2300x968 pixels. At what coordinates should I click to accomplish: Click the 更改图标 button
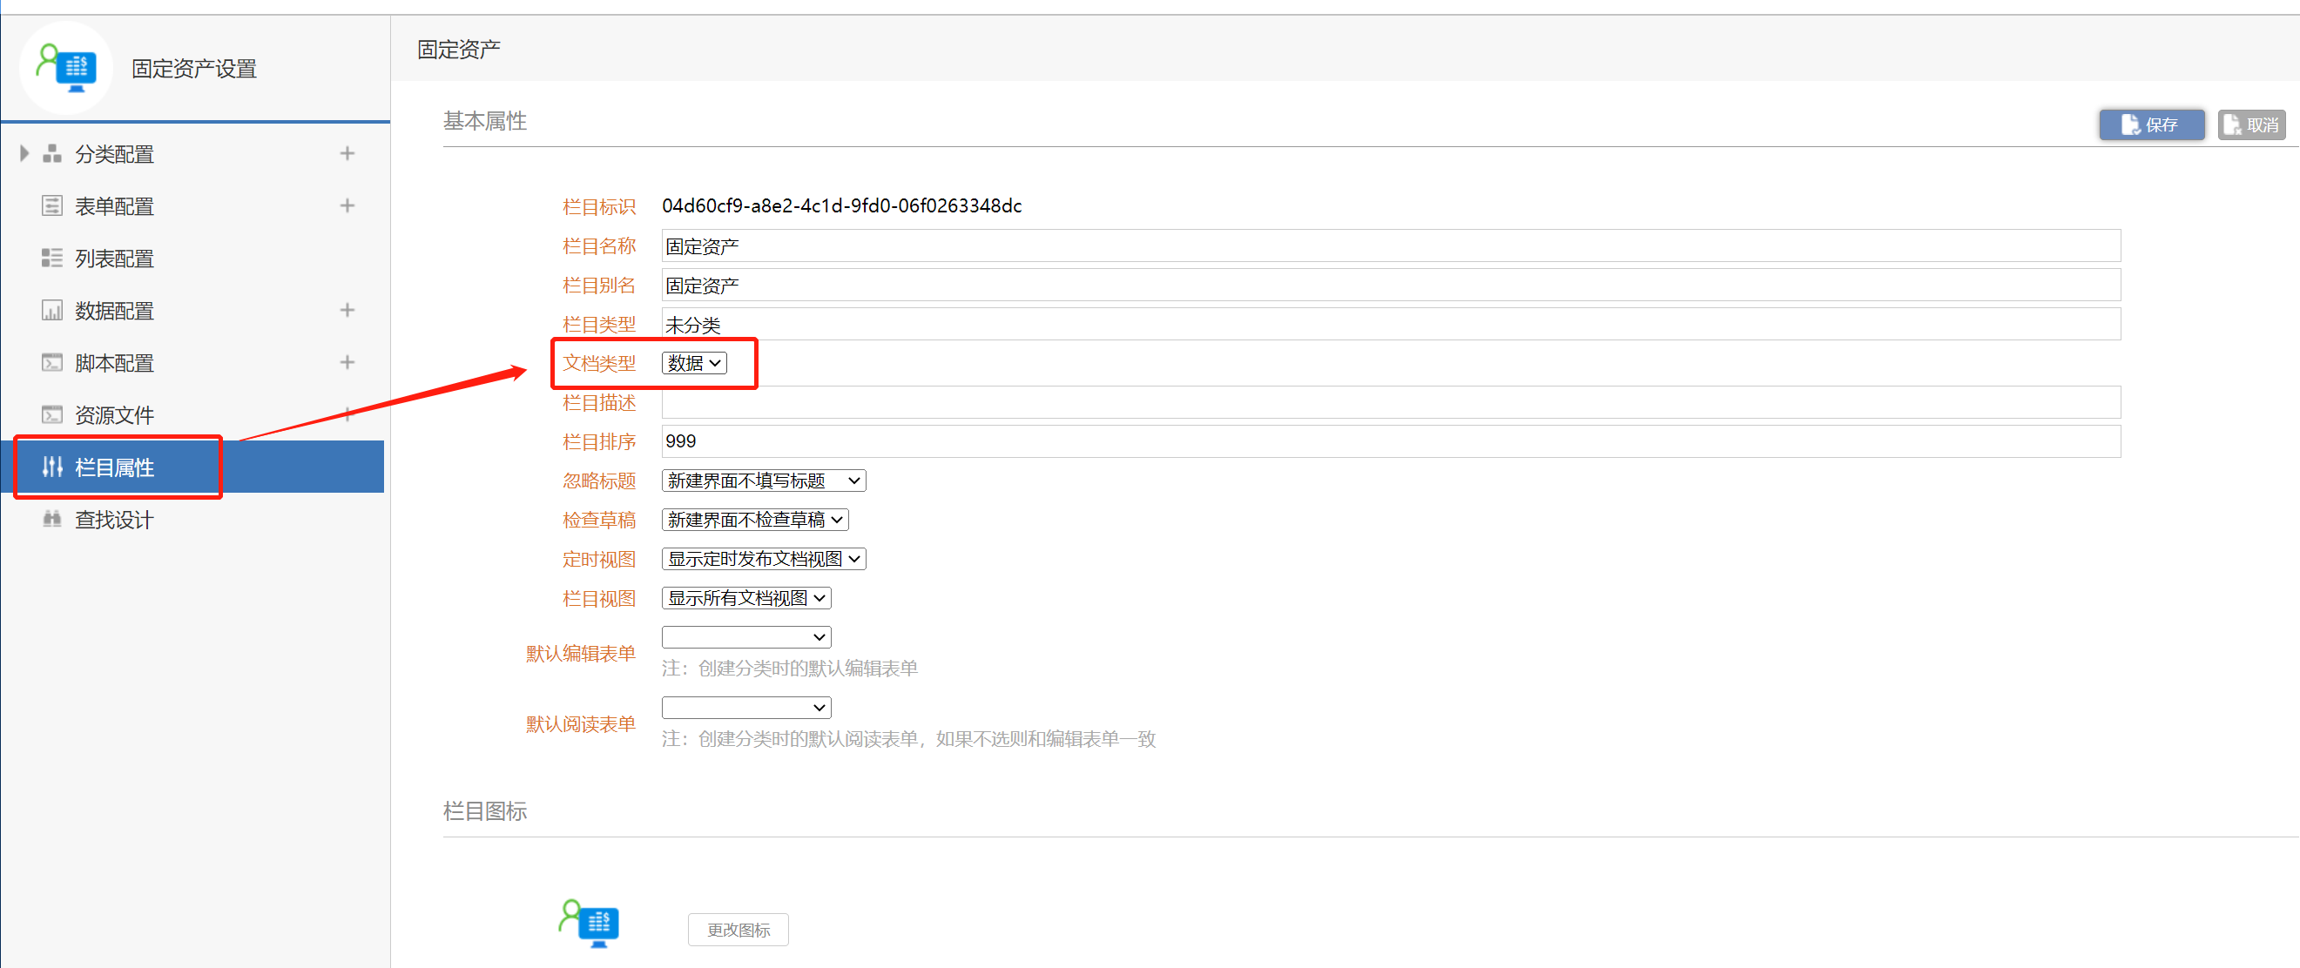click(738, 930)
